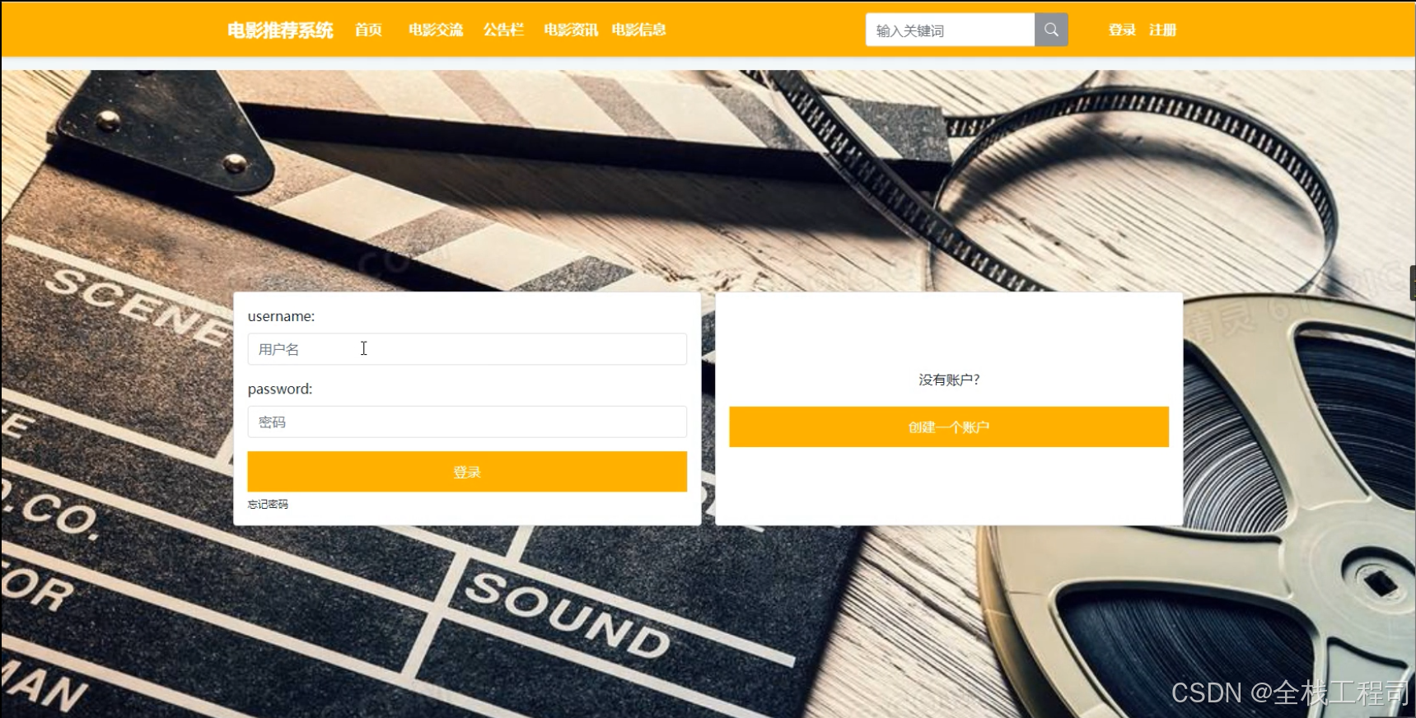Click the 电影推荐系统 site title
The height and width of the screenshot is (718, 1416).
pyautogui.click(x=280, y=30)
